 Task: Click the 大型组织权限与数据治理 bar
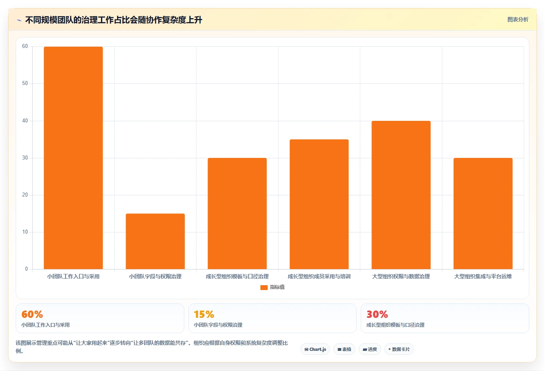point(401,195)
